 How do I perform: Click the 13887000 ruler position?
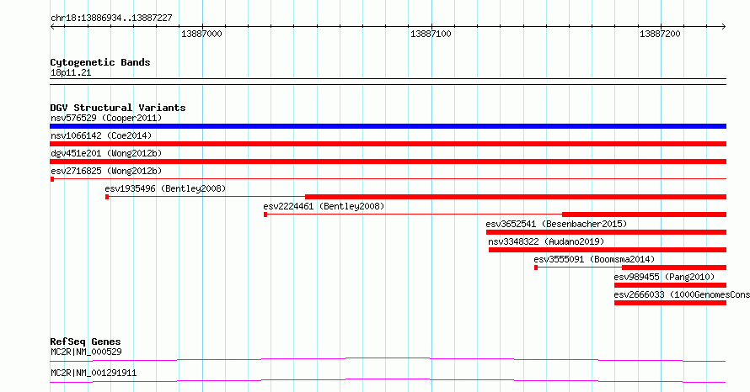click(x=201, y=34)
